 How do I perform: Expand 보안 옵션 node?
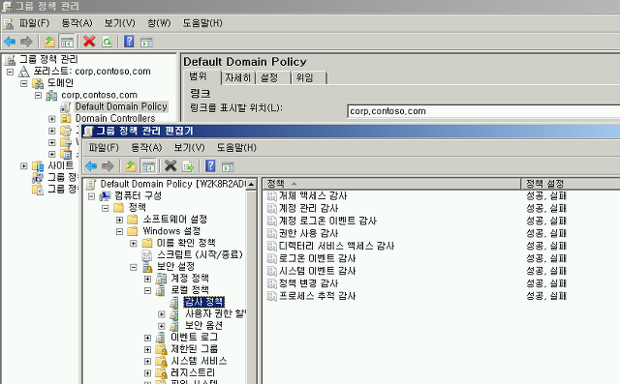coord(162,326)
